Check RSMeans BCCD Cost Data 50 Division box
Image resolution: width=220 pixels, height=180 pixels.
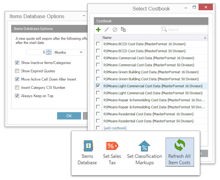click(98, 51)
